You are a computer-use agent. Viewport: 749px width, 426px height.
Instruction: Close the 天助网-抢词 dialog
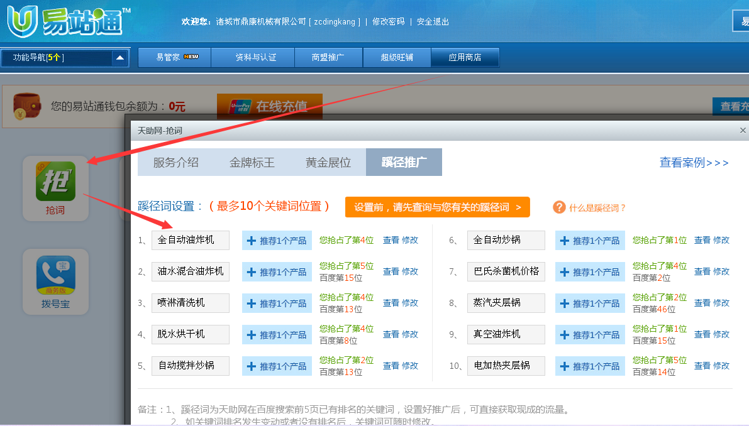pos(743,131)
